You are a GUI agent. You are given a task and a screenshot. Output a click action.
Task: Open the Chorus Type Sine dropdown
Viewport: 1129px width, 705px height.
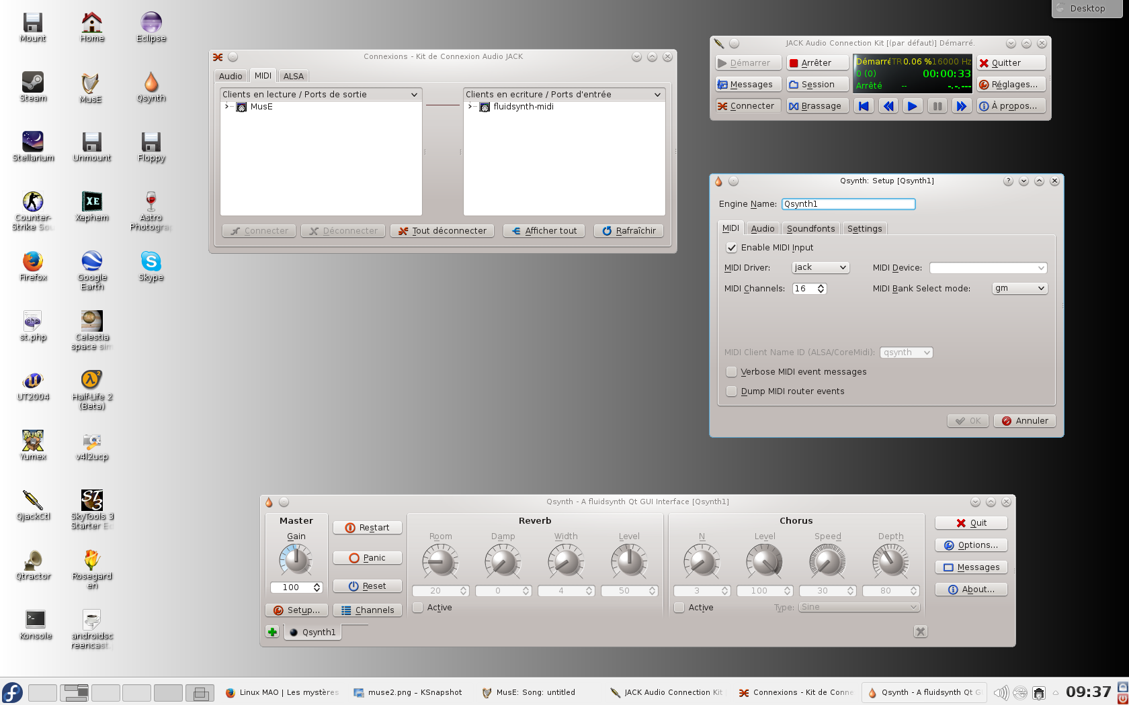tap(859, 607)
